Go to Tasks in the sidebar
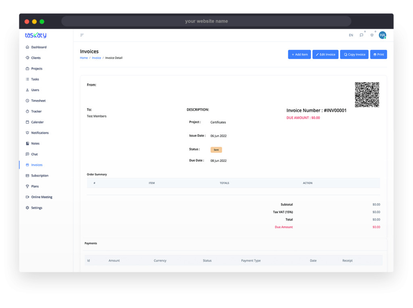The height and width of the screenshot is (308, 413). click(x=35, y=79)
